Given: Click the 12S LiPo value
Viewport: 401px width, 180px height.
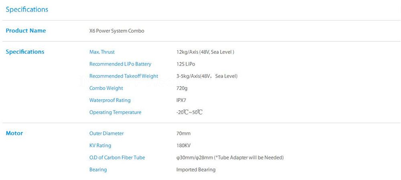Looking at the screenshot, I should tap(186, 64).
